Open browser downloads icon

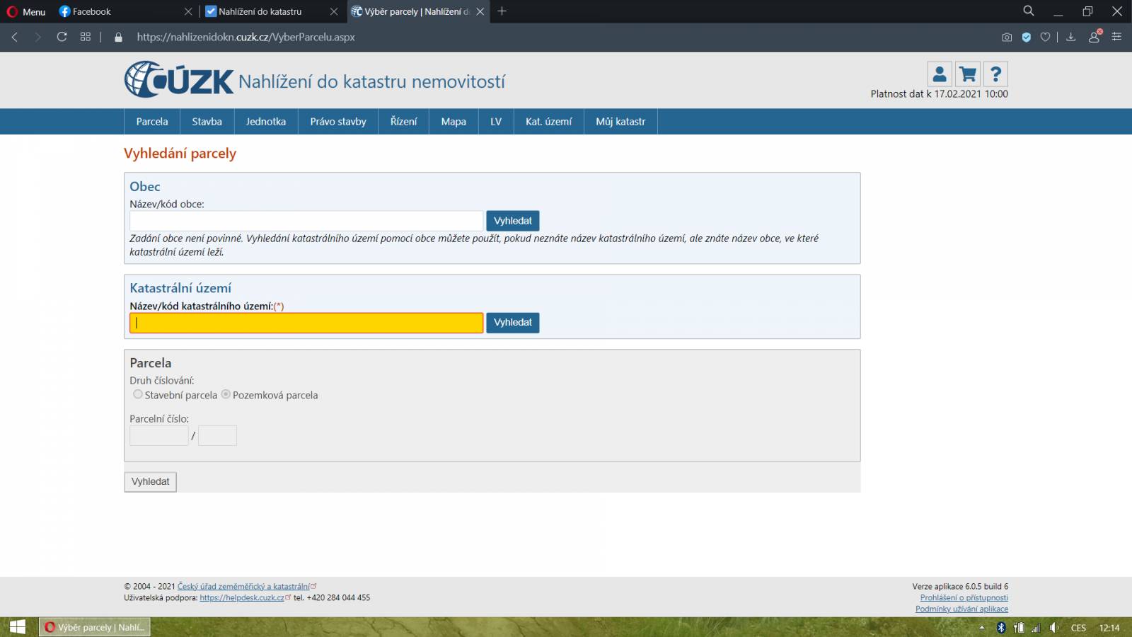point(1071,37)
